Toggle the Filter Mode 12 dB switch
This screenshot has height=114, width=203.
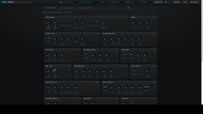49,38
